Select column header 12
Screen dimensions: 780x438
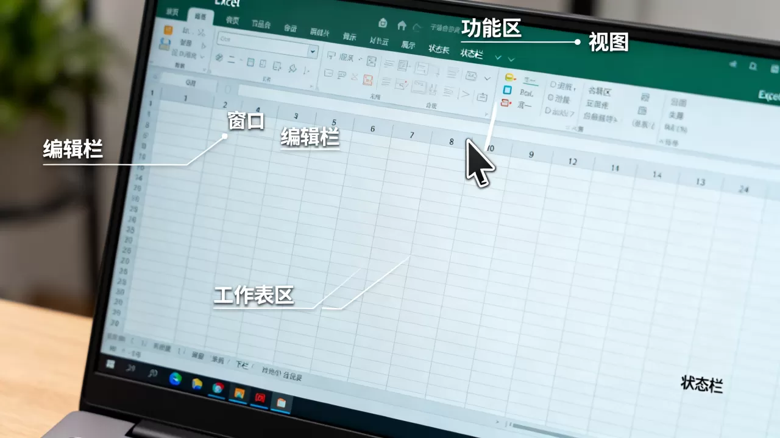click(572, 161)
